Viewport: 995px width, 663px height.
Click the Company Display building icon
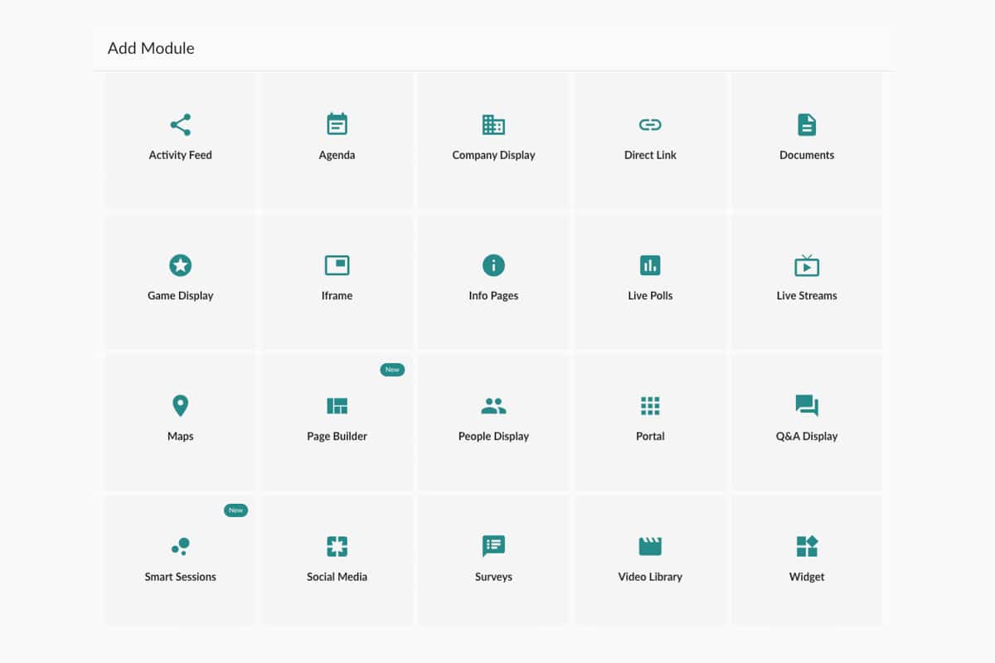493,124
